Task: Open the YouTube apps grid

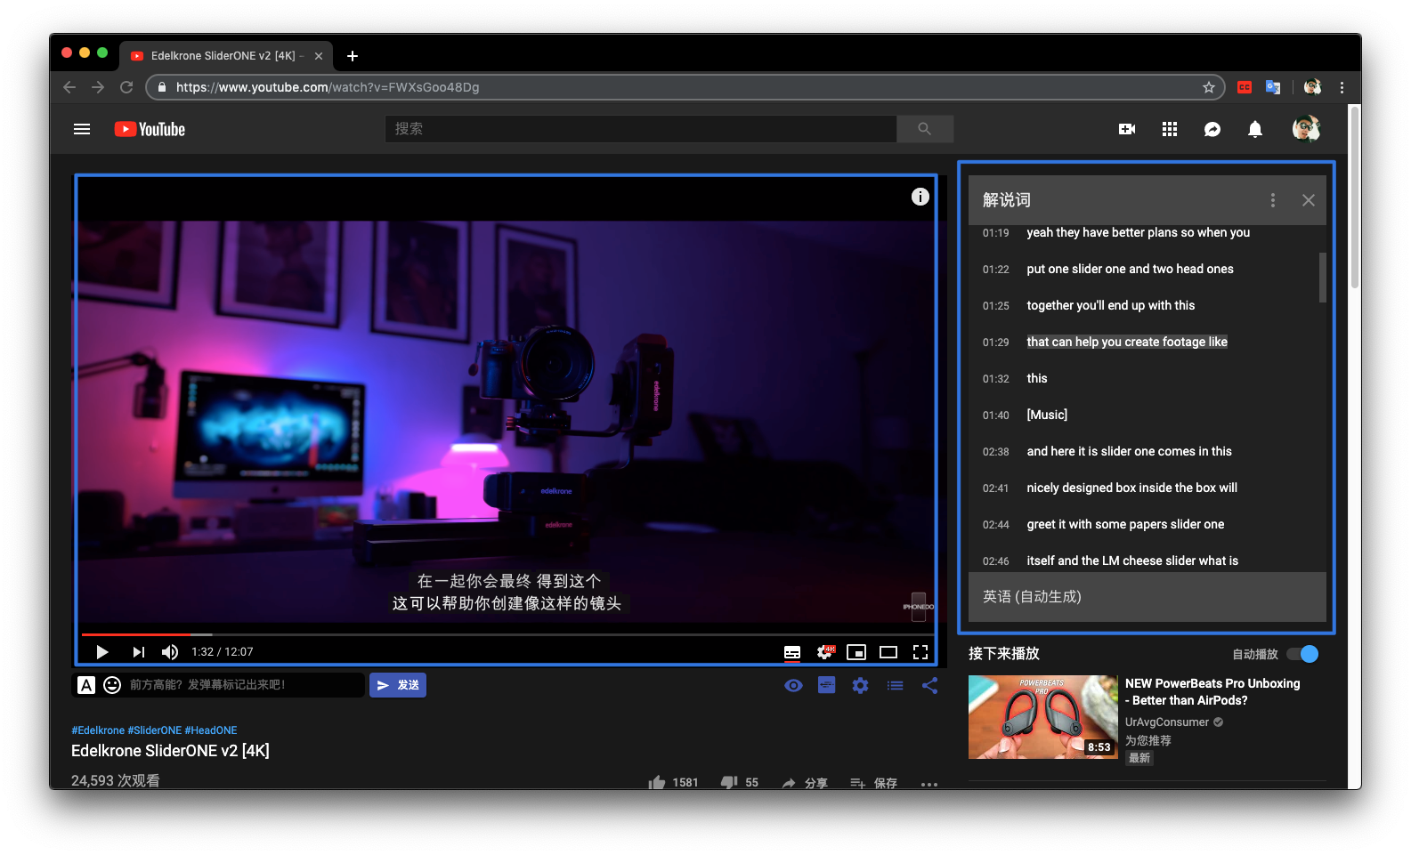Action: click(1170, 129)
